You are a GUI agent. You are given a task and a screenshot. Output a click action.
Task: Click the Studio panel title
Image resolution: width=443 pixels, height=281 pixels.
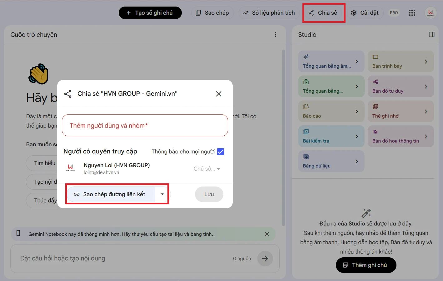tap(307, 35)
